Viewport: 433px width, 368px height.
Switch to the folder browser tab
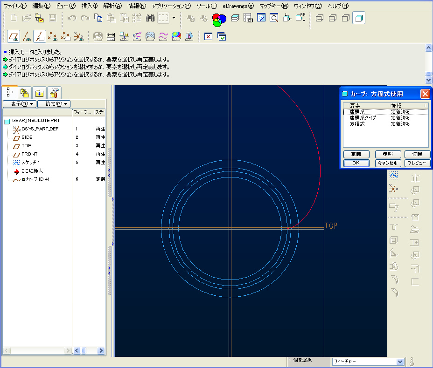pos(25,92)
